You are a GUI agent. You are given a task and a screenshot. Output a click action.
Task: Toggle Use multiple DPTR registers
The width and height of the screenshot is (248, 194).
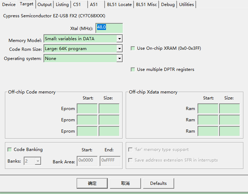click(133, 69)
